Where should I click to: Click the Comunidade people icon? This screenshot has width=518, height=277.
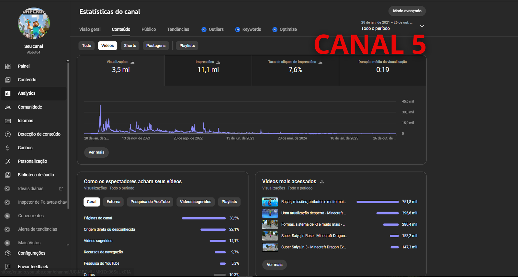coord(8,107)
